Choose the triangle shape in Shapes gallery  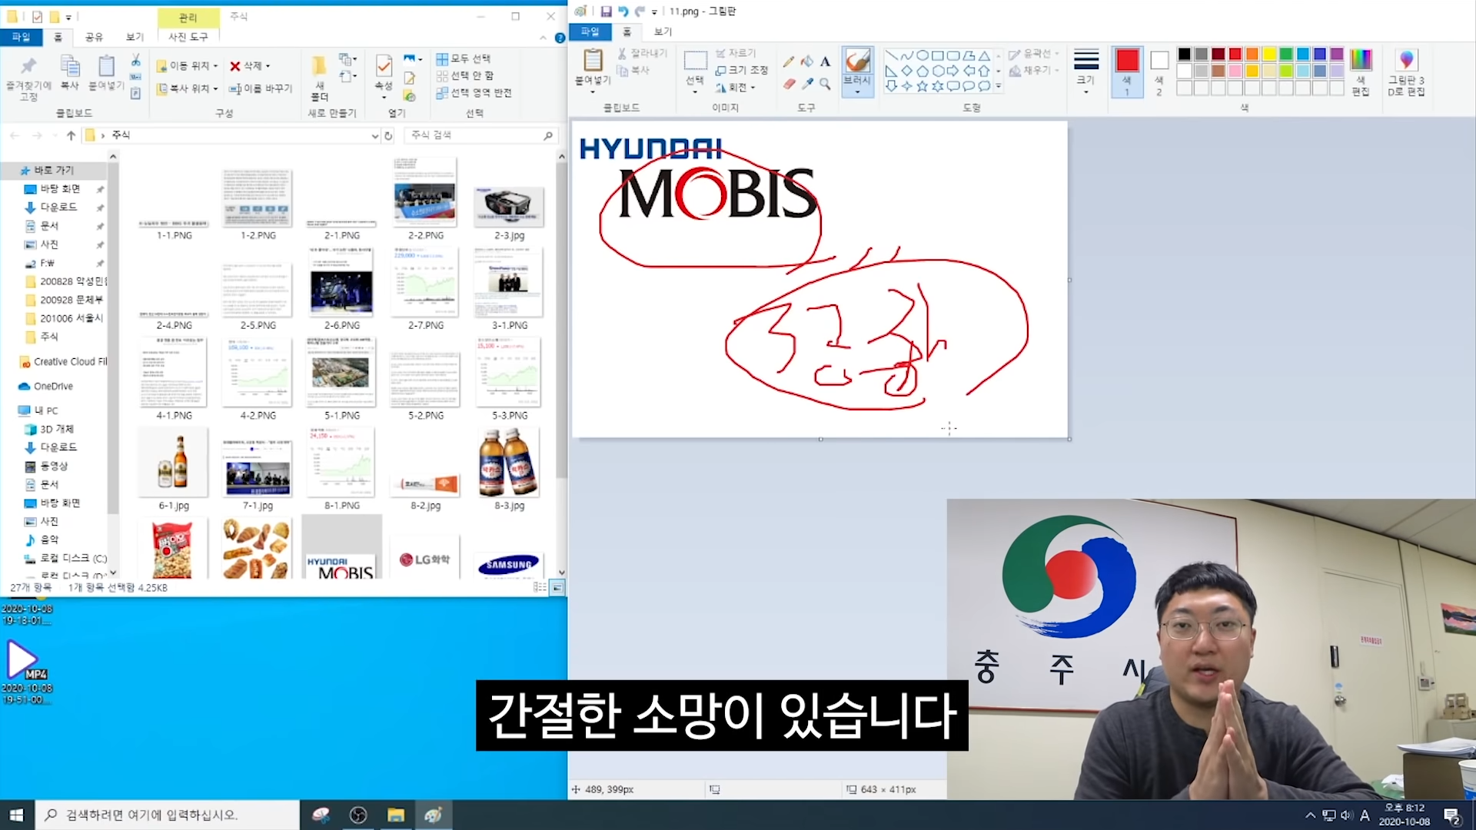984,55
